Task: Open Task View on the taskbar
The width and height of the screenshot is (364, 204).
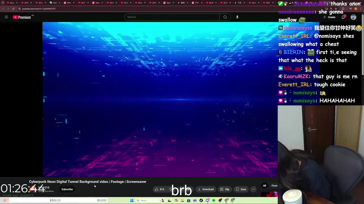Action: pyautogui.click(x=169, y=201)
